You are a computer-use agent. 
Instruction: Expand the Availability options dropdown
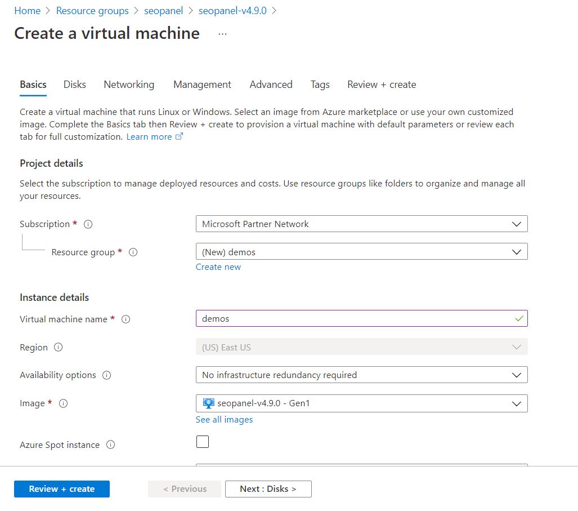361,375
